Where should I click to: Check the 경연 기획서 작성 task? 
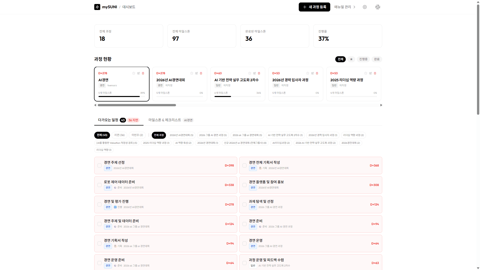click(99, 243)
